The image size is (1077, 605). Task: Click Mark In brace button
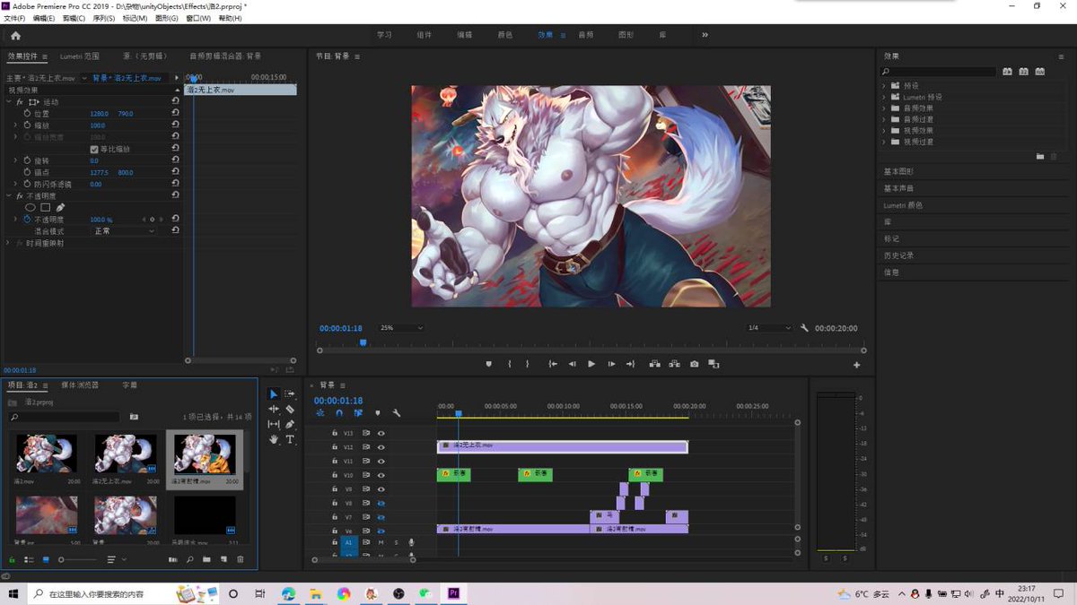[x=510, y=364]
